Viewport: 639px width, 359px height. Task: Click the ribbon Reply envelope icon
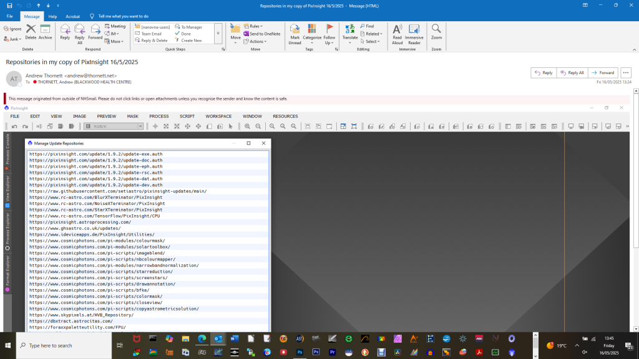coord(65,32)
